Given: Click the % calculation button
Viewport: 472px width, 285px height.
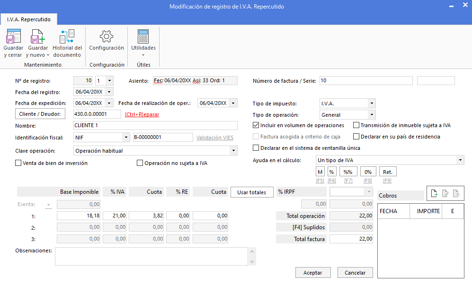Looking at the screenshot, I should coord(331,172).
